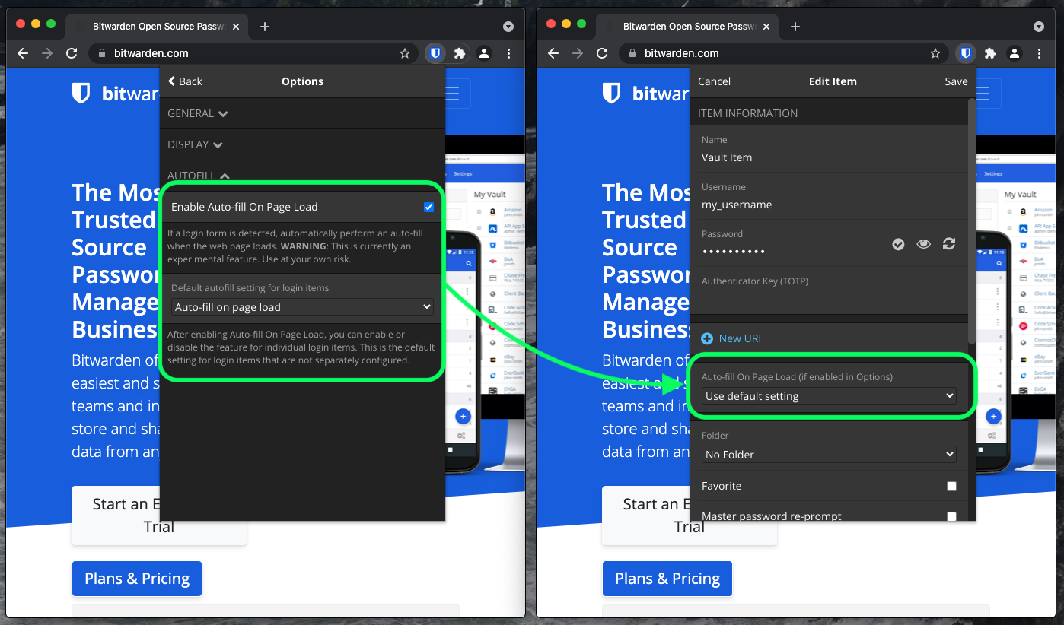The width and height of the screenshot is (1064, 625).
Task: Go back in left browser window
Action: (x=23, y=53)
